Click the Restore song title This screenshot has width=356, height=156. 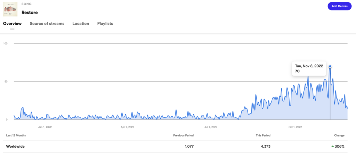(30, 13)
